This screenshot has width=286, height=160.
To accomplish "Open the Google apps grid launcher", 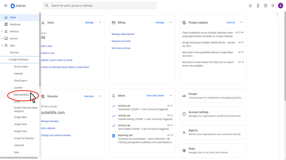I will tap(273, 6).
